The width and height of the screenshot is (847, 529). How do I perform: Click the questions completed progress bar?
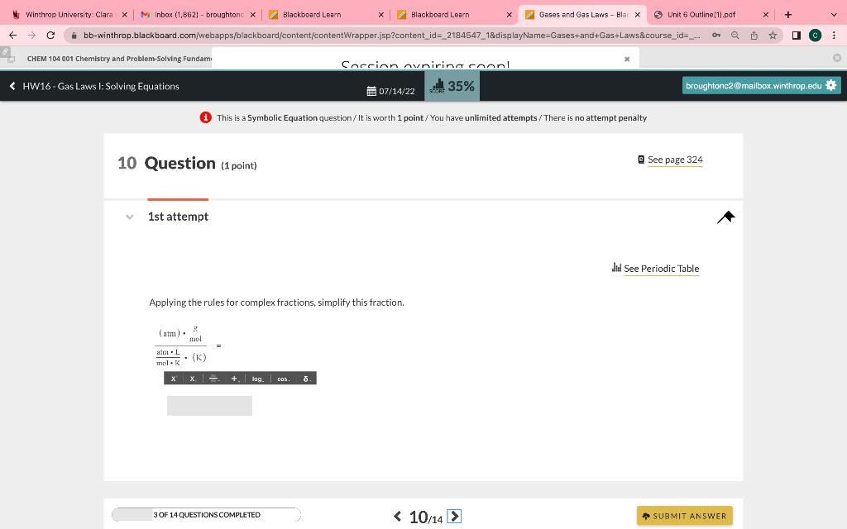click(x=206, y=514)
